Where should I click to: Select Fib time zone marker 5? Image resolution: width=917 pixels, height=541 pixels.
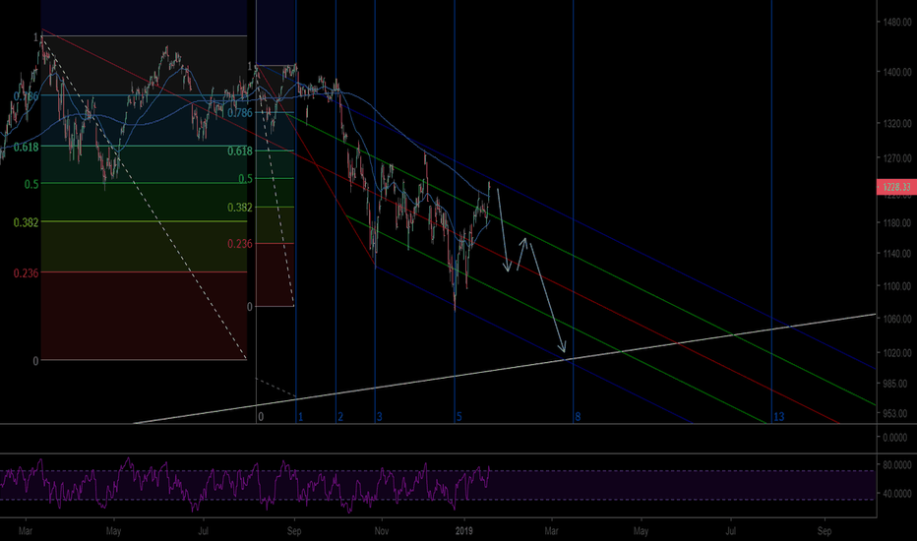click(459, 417)
